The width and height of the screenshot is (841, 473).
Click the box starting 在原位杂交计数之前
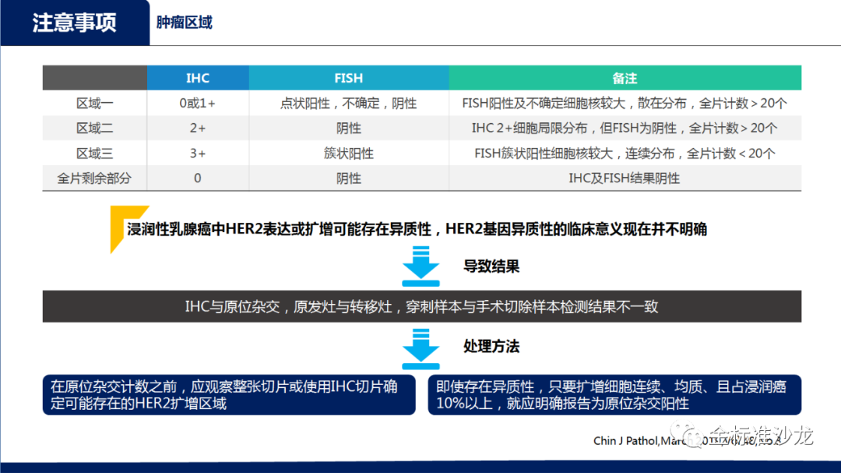[x=229, y=394]
